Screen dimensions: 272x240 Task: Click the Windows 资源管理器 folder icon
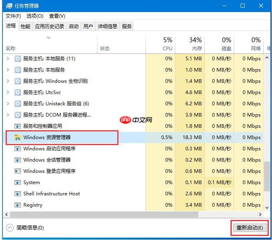point(17,137)
